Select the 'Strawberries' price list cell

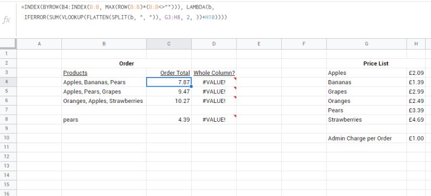coord(366,120)
